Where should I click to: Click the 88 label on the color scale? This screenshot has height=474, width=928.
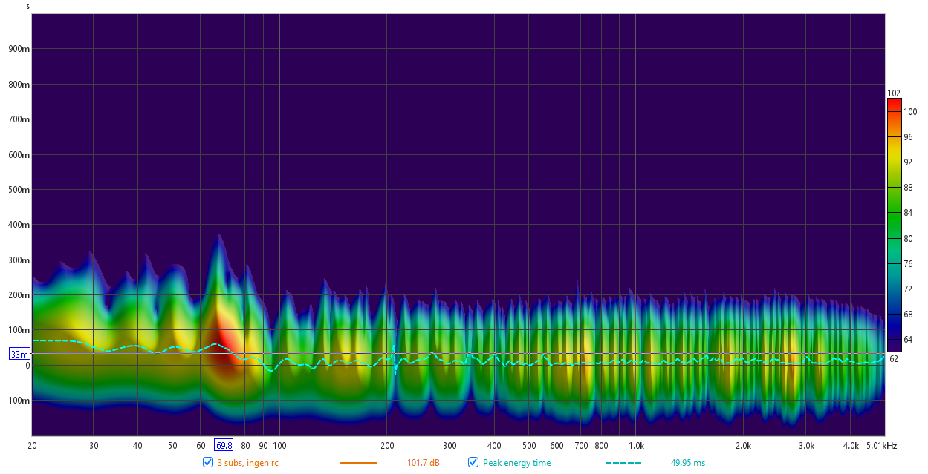[908, 188]
